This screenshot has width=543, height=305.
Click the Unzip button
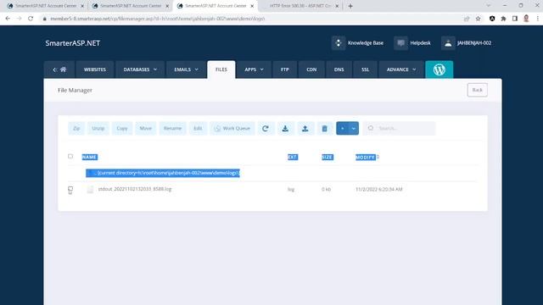98,128
